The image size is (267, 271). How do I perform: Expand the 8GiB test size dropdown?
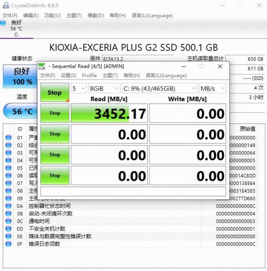click(x=104, y=88)
